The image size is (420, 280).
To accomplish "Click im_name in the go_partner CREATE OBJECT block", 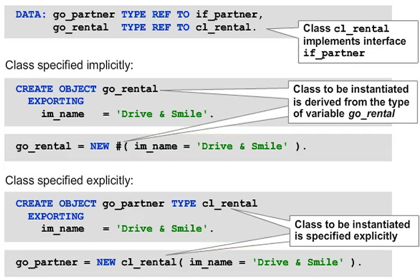I will pyautogui.click(x=62, y=229).
